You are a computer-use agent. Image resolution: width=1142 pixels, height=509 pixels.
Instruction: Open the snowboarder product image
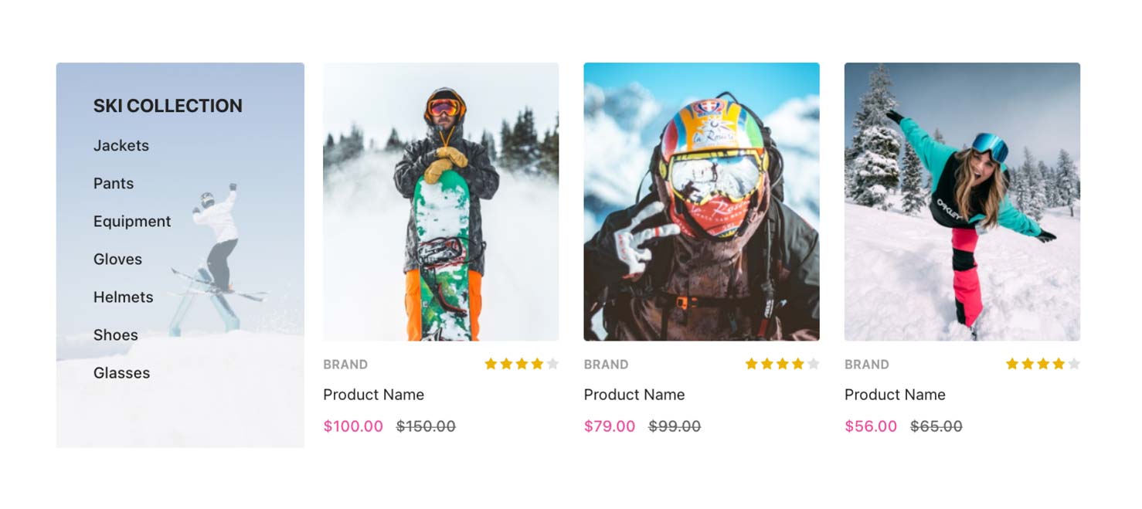point(440,202)
